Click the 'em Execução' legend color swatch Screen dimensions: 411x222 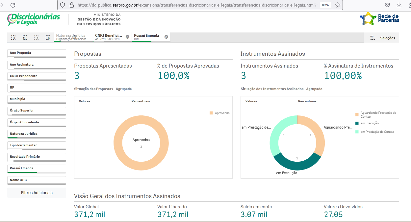click(357, 124)
